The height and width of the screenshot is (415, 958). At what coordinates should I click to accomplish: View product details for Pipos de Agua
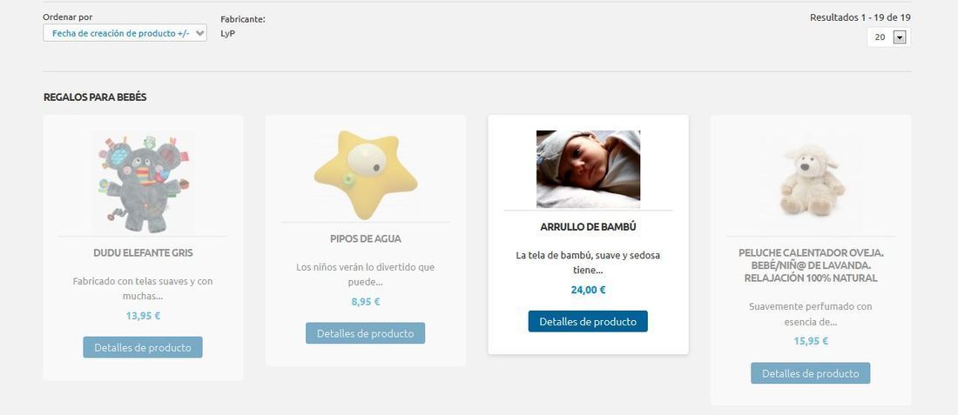click(x=366, y=333)
